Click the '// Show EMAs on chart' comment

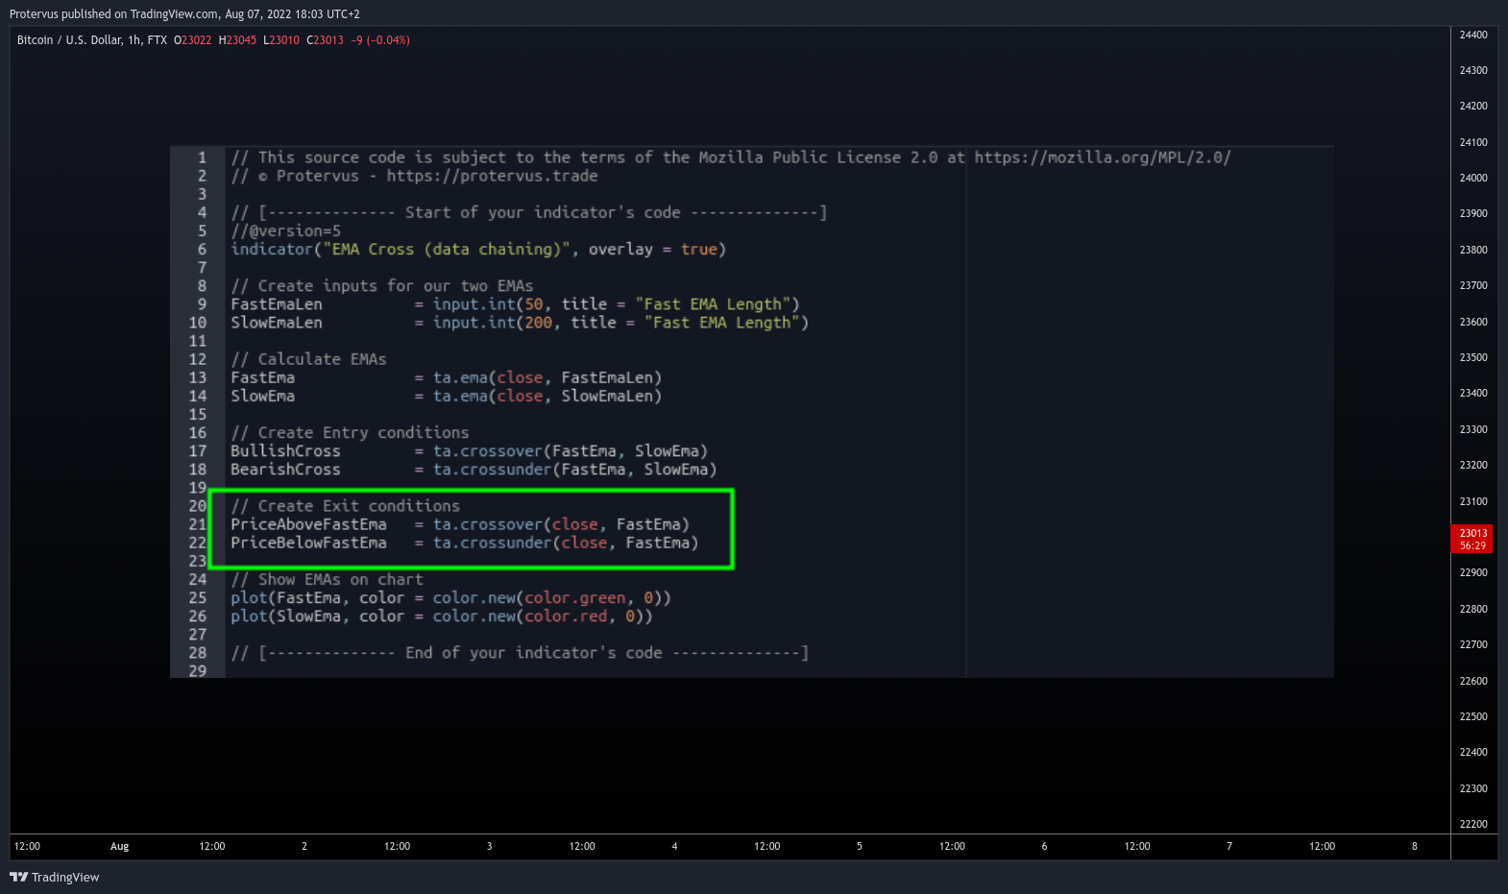click(x=327, y=579)
